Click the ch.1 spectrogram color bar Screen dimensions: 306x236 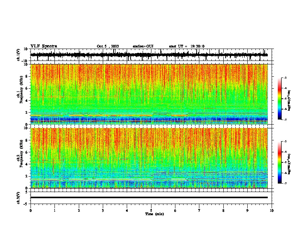click(279, 99)
